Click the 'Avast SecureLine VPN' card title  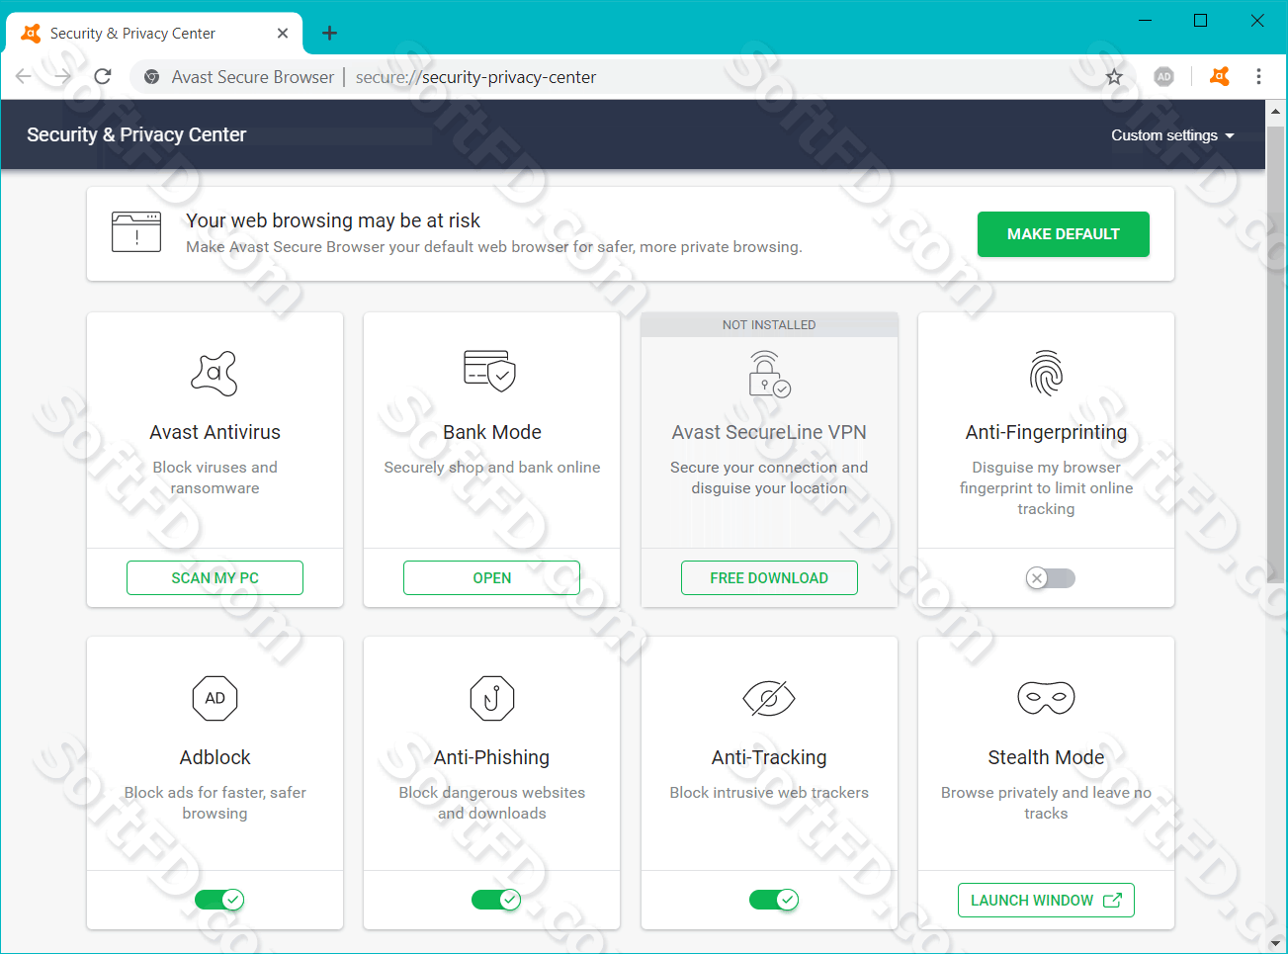(769, 432)
